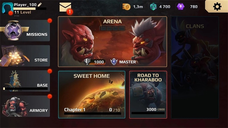Open the Store menu
This screenshot has width=228, height=128.
[25, 56]
